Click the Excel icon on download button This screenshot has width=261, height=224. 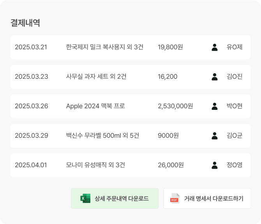tap(85, 198)
